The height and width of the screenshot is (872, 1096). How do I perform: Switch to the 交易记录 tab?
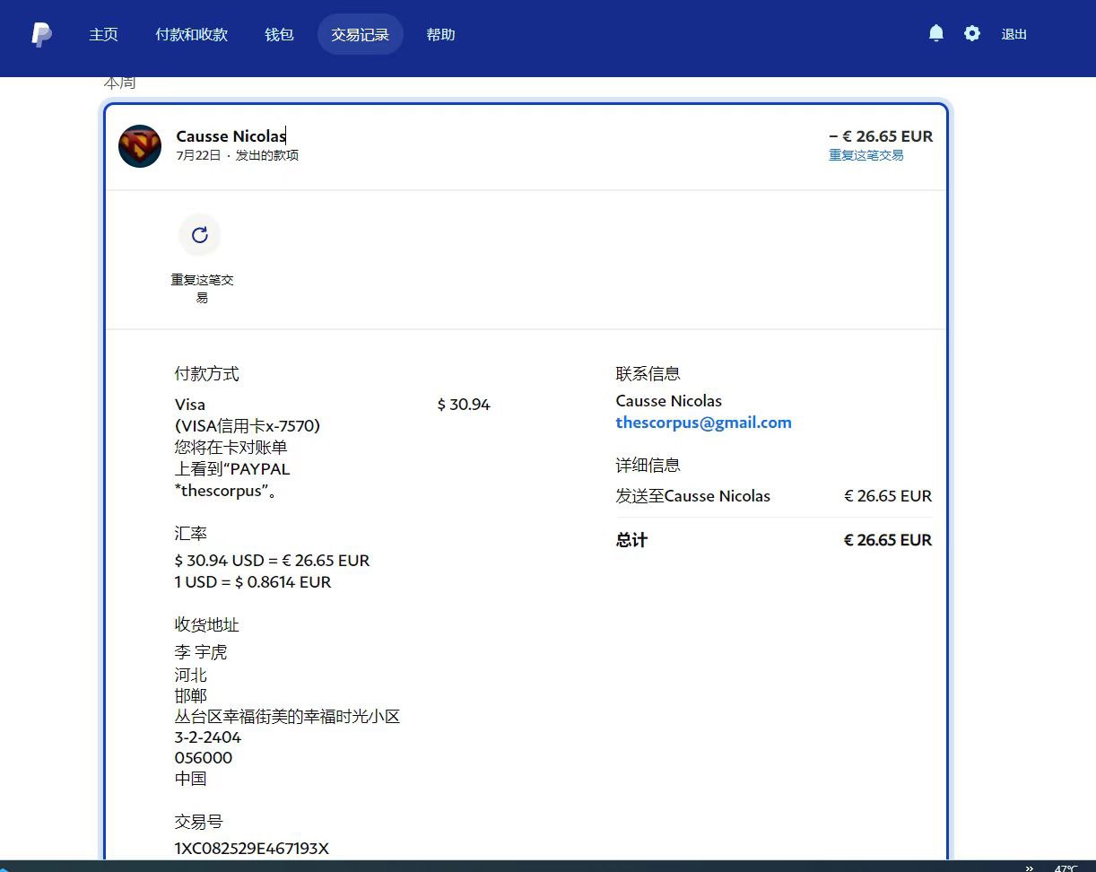pyautogui.click(x=360, y=35)
